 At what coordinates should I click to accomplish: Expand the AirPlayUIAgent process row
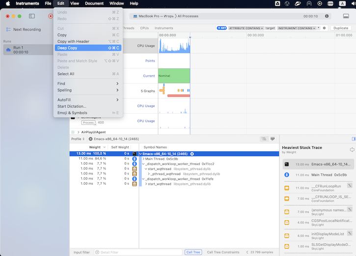tap(79, 132)
